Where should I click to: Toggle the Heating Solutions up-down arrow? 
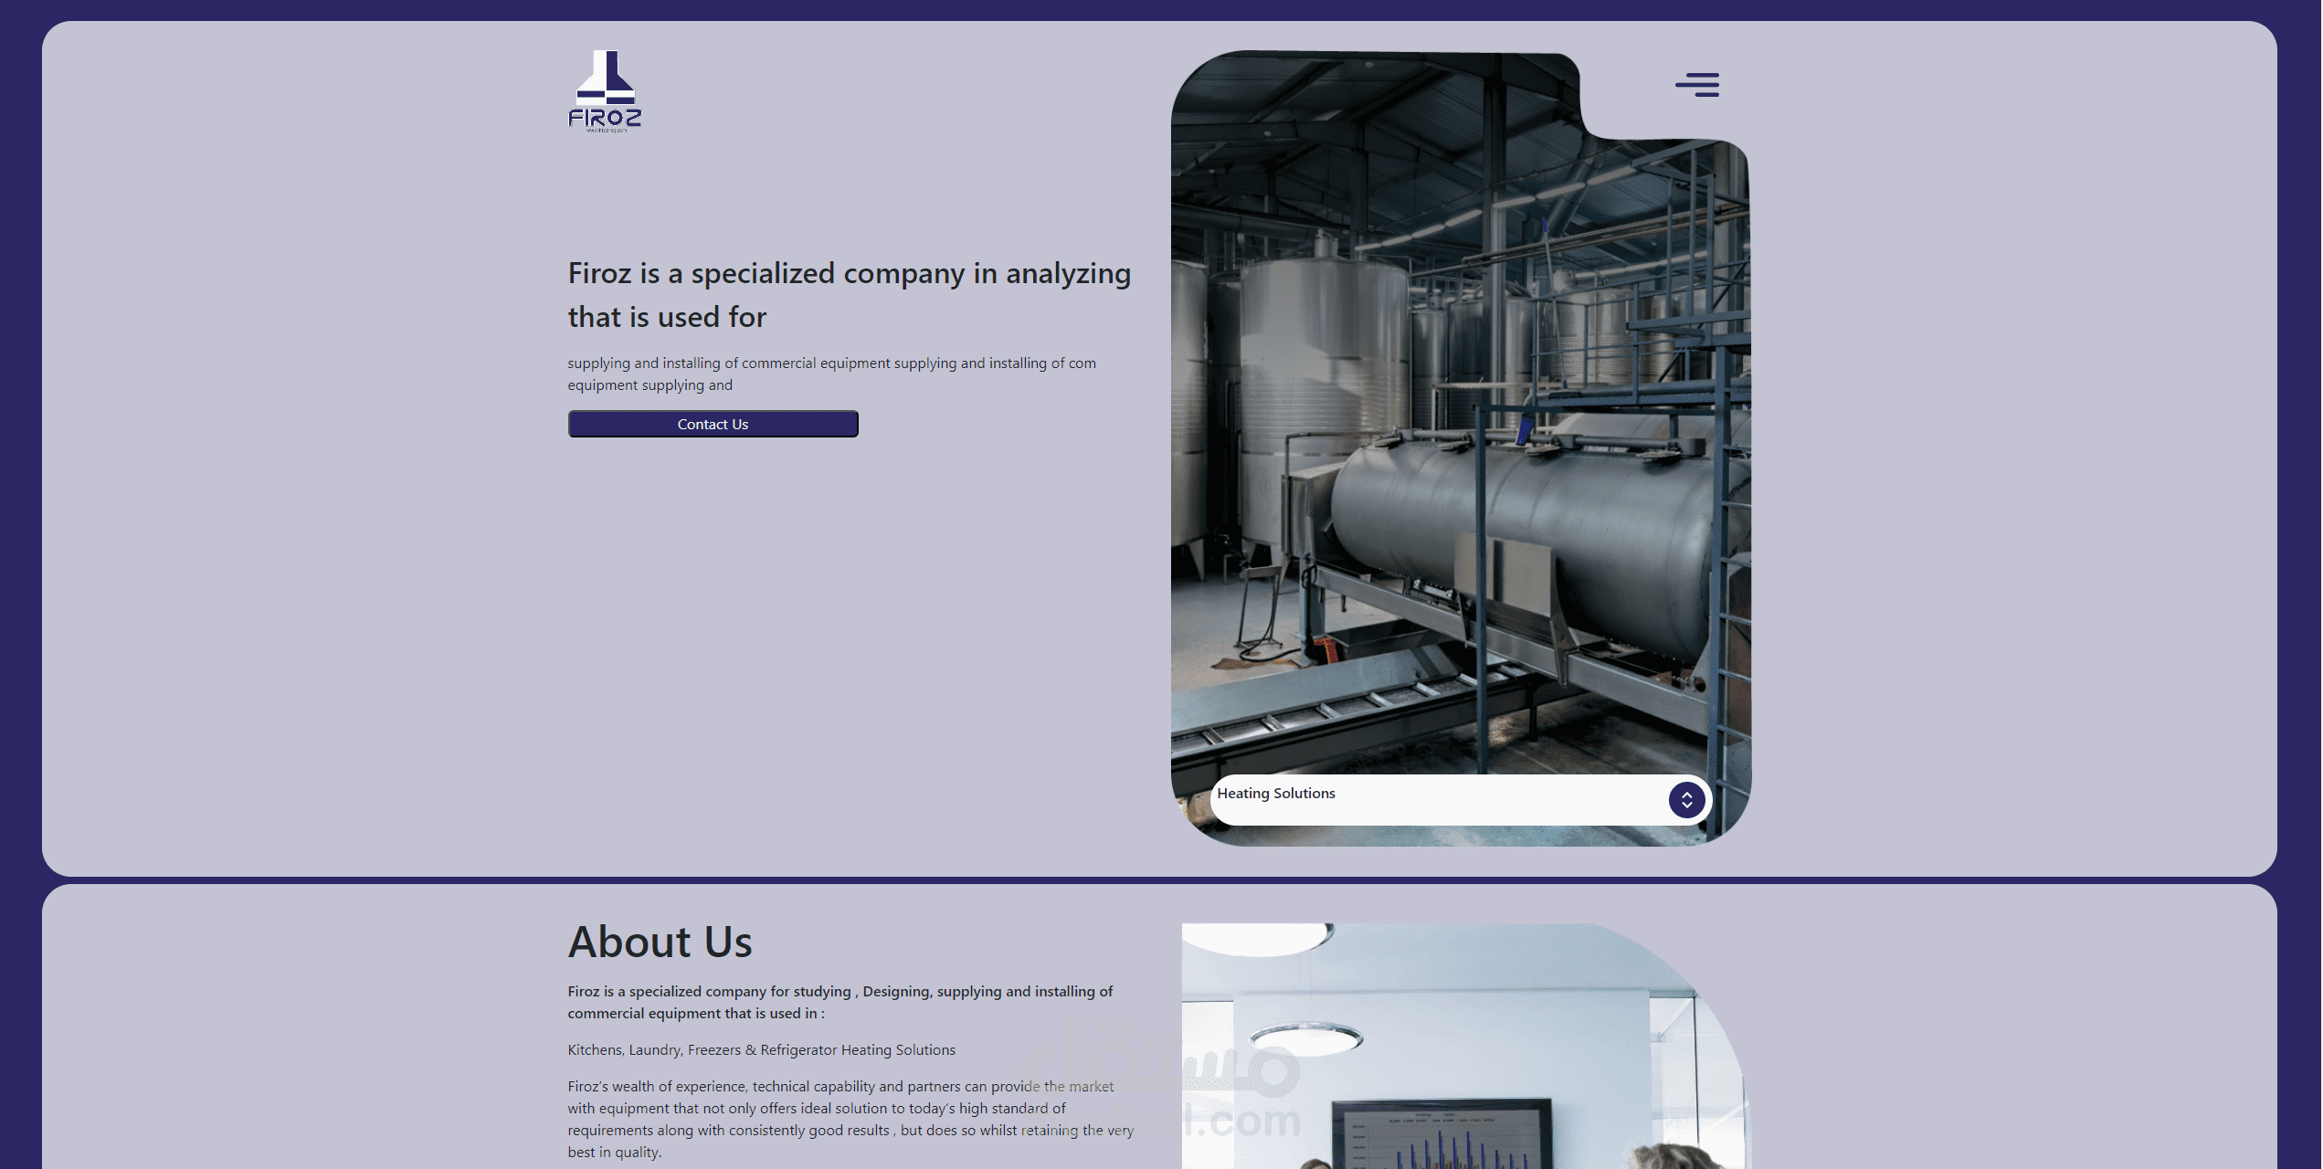(1686, 800)
